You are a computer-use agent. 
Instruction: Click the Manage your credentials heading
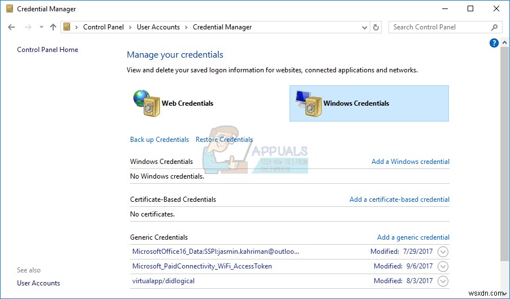175,55
